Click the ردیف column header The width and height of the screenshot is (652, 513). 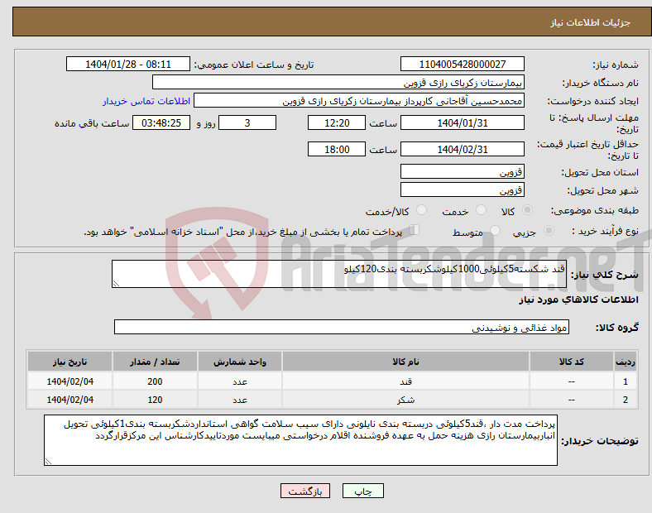coord(626,362)
